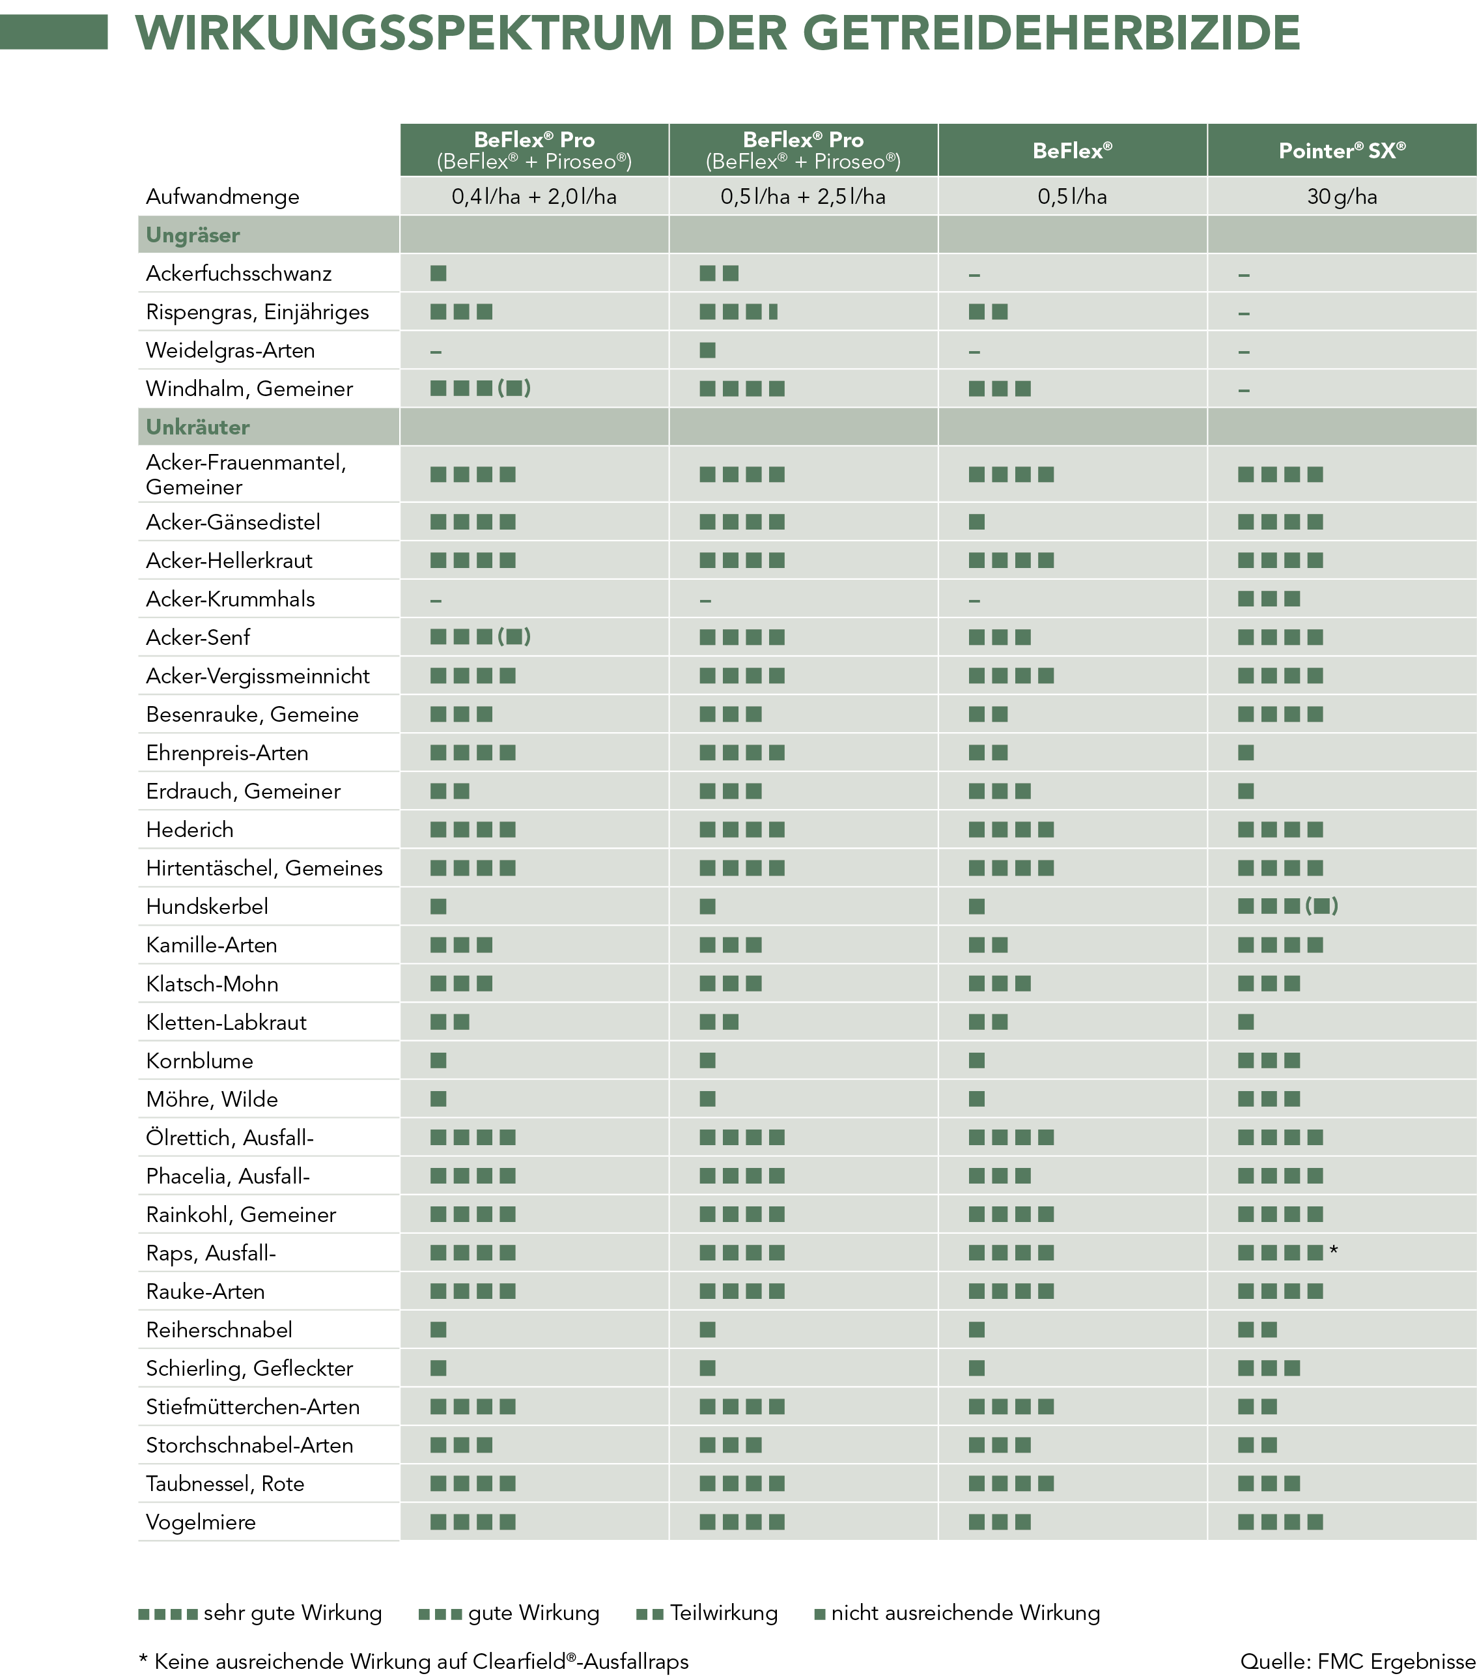The width and height of the screenshot is (1477, 1678).
Task: Click the 'Rauke-Arten' row label
Action: point(205,1291)
